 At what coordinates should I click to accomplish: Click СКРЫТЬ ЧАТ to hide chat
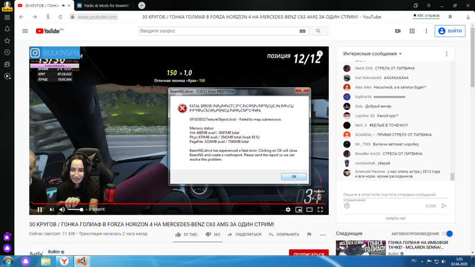(x=395, y=218)
